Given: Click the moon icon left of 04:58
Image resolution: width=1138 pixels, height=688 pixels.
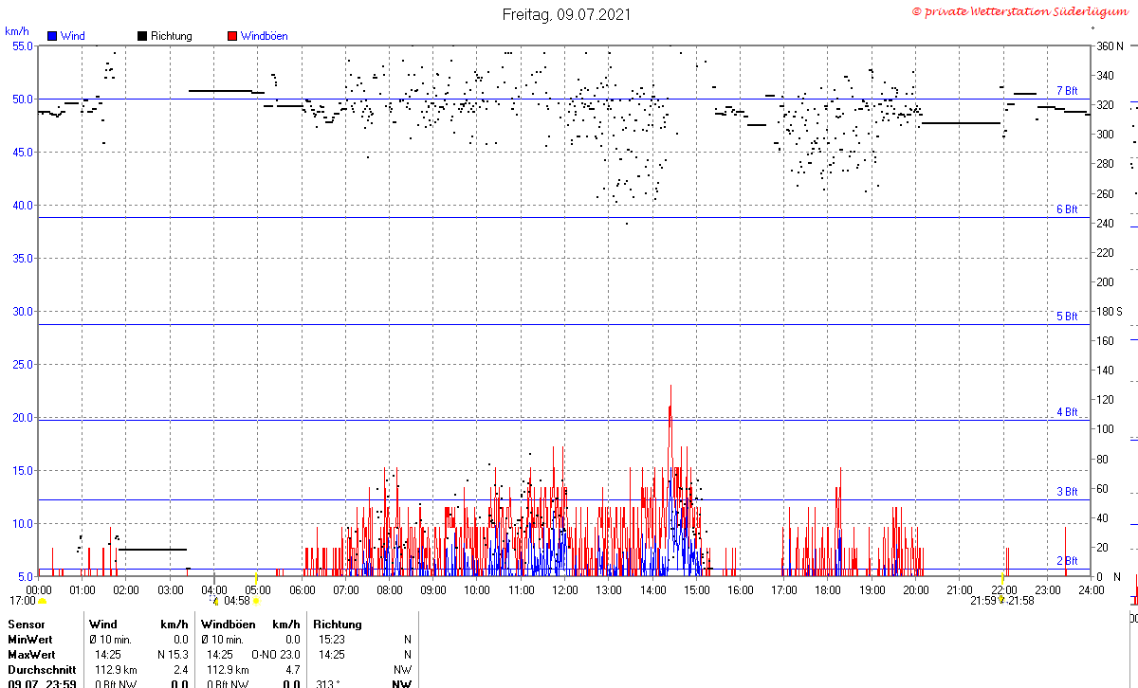Looking at the screenshot, I should [215, 601].
